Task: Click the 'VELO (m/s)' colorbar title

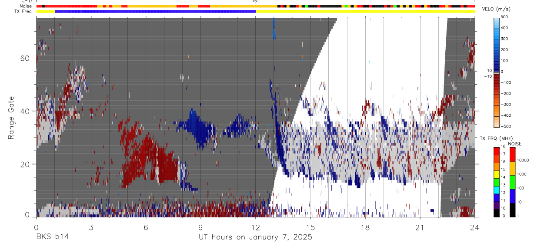Action: 497,9
